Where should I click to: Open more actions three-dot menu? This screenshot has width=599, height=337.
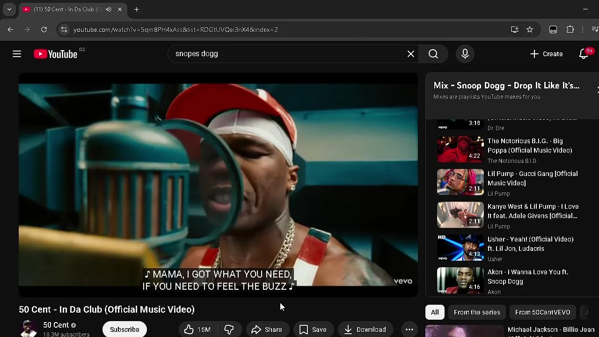[x=409, y=330]
